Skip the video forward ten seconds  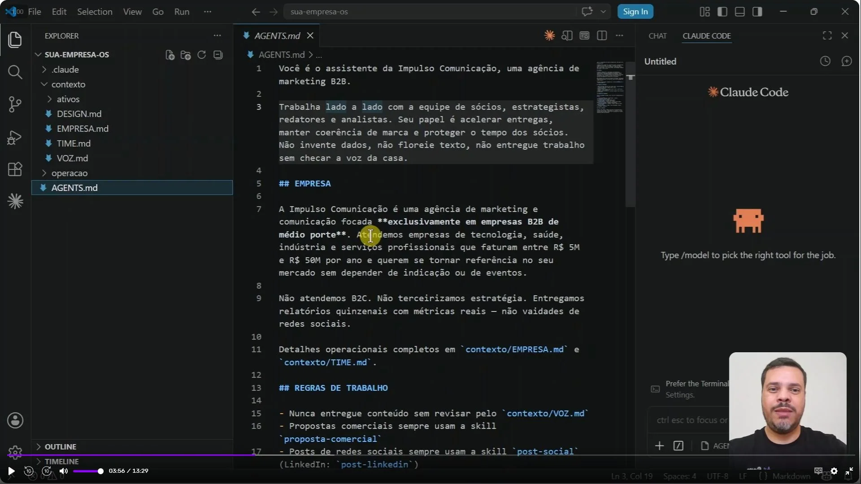coord(47,471)
